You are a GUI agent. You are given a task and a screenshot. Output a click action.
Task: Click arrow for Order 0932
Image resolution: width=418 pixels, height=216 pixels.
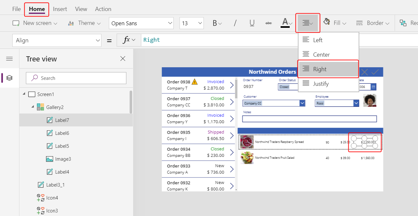pyautogui.click(x=231, y=186)
